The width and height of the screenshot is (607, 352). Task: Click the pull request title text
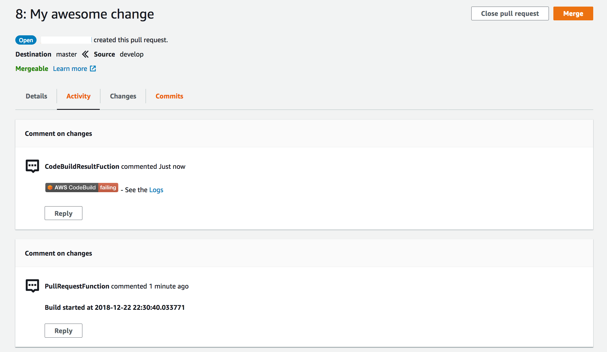(x=85, y=14)
